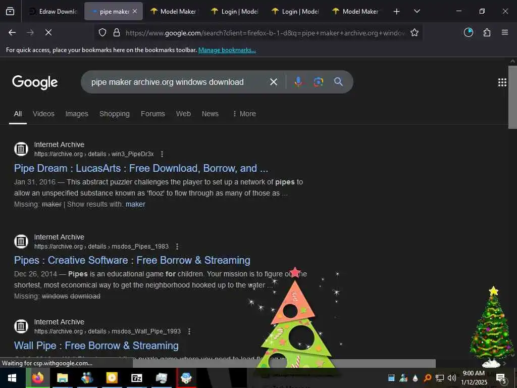This screenshot has height=388, width=517.
Task: Select the Forums search filter
Action: click(153, 114)
